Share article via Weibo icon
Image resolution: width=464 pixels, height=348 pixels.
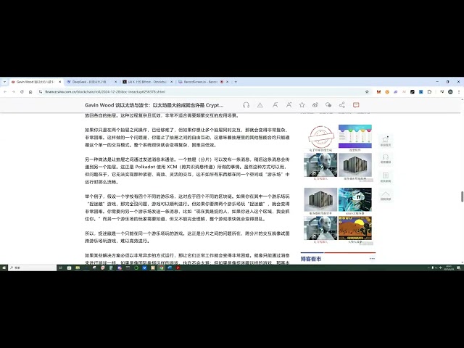point(315,104)
